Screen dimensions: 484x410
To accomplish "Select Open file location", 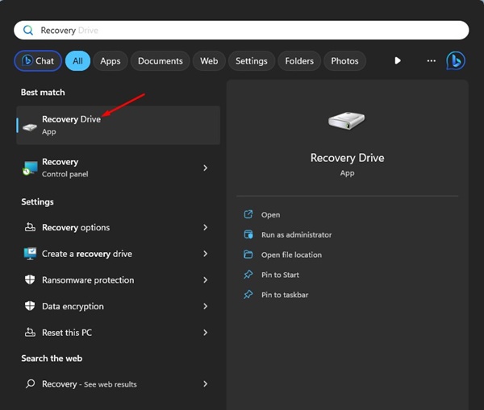I will click(x=291, y=255).
